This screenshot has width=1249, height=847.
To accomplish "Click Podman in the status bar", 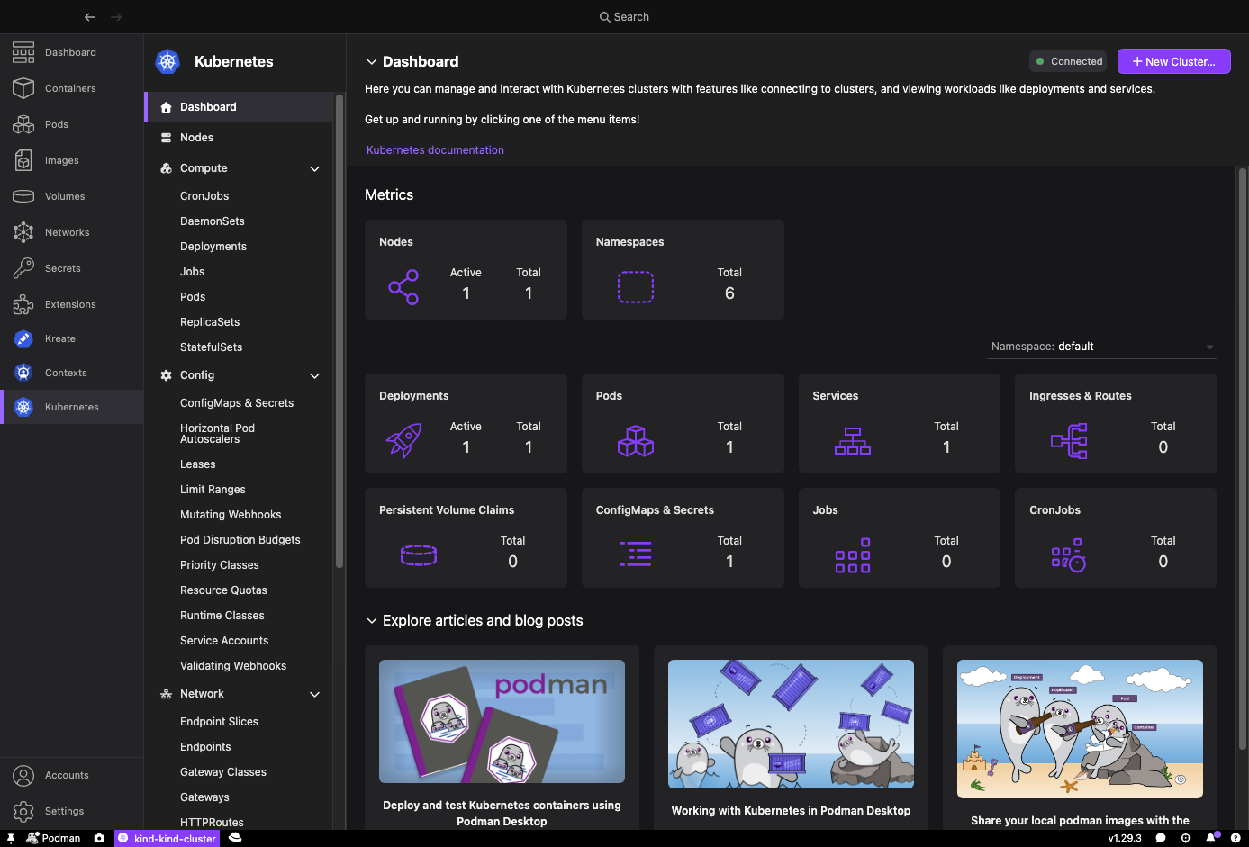I will [54, 838].
